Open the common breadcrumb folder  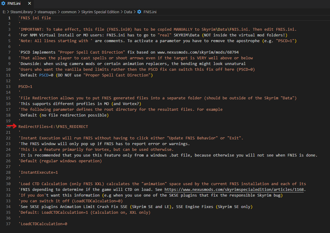pyautogui.click(x=69, y=12)
